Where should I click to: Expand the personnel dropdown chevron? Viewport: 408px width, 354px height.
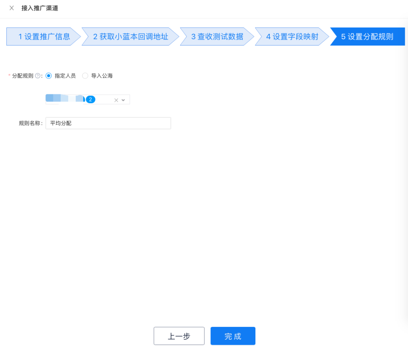click(123, 100)
